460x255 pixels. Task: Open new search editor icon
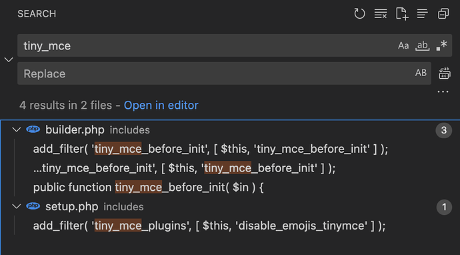402,13
